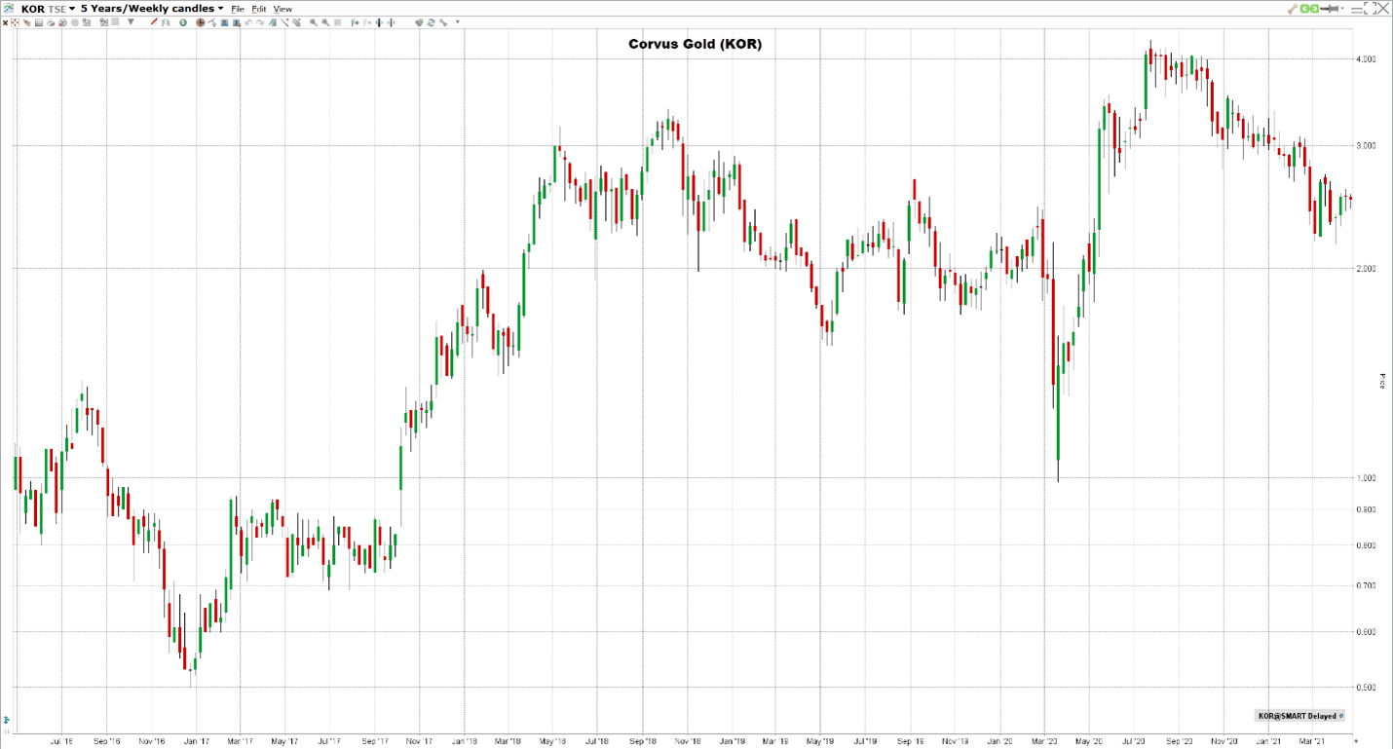This screenshot has width=1393, height=749.
Task: Expand the KOR TSE symbol dropdown
Action: pyautogui.click(x=72, y=9)
